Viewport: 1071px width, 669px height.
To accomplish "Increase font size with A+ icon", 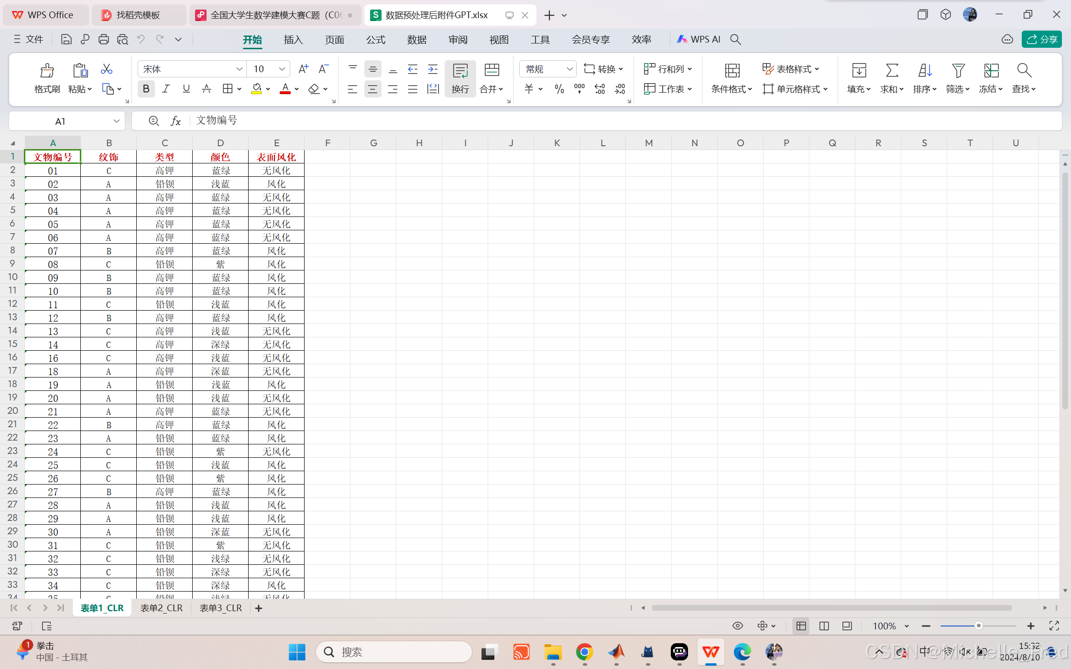I will click(303, 69).
